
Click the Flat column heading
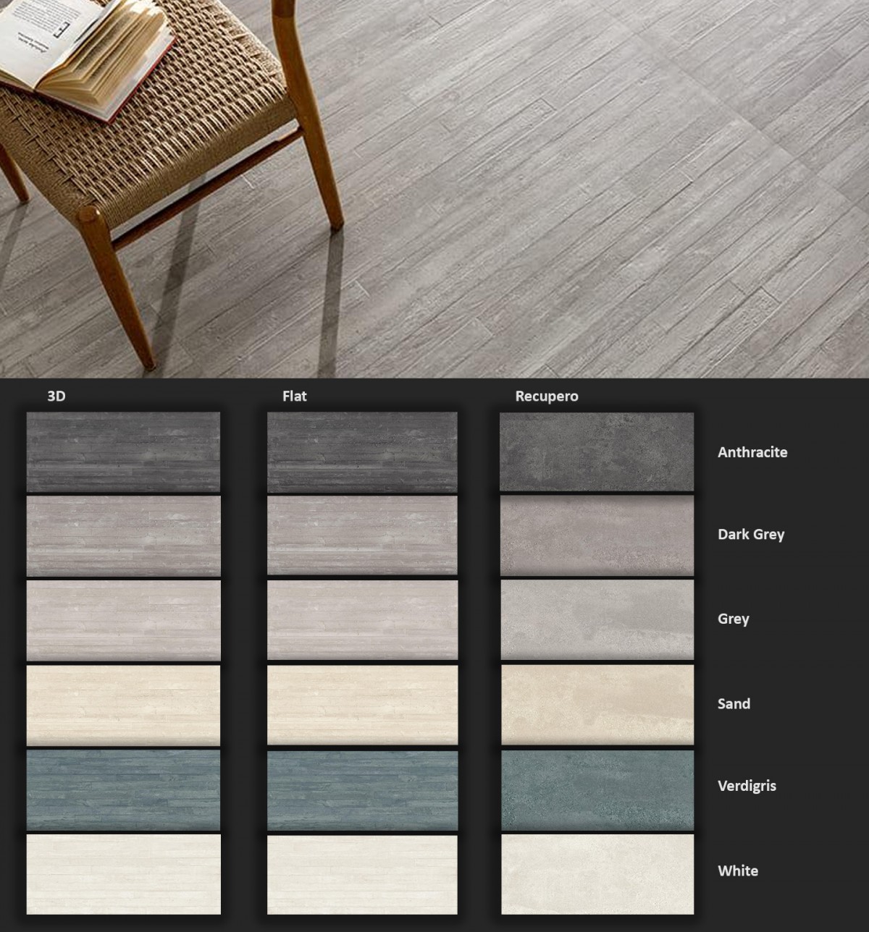(x=295, y=396)
